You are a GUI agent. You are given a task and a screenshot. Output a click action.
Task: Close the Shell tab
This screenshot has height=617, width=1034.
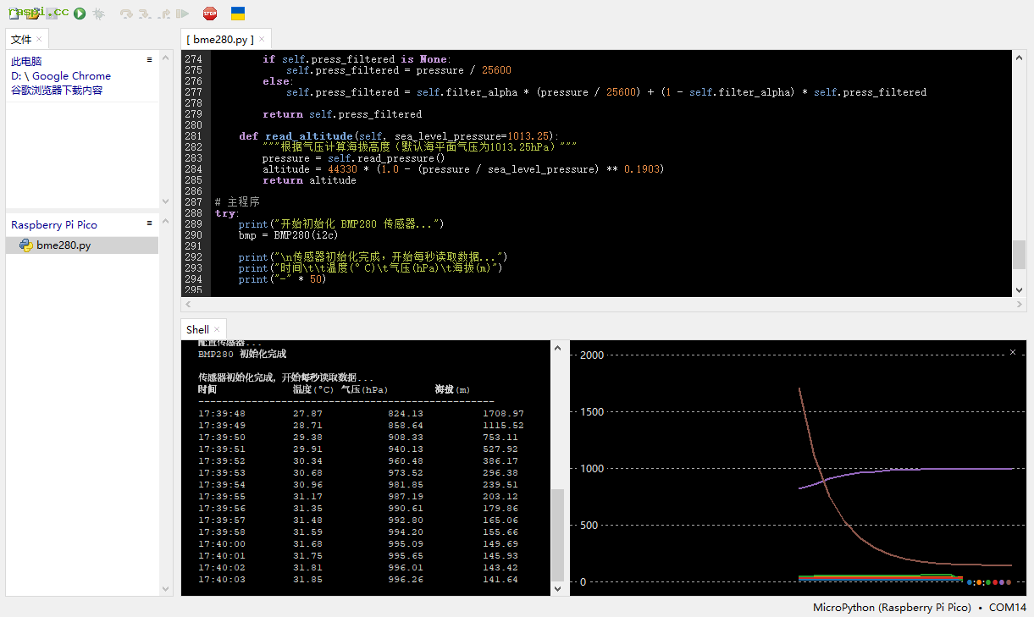point(217,329)
